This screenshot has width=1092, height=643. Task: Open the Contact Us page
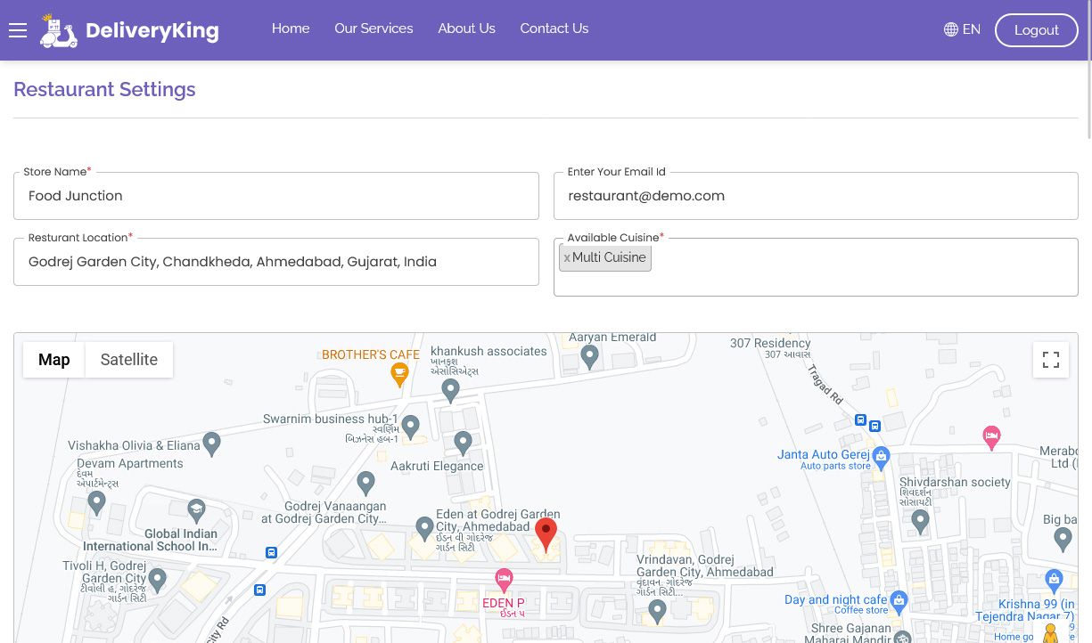point(554,28)
